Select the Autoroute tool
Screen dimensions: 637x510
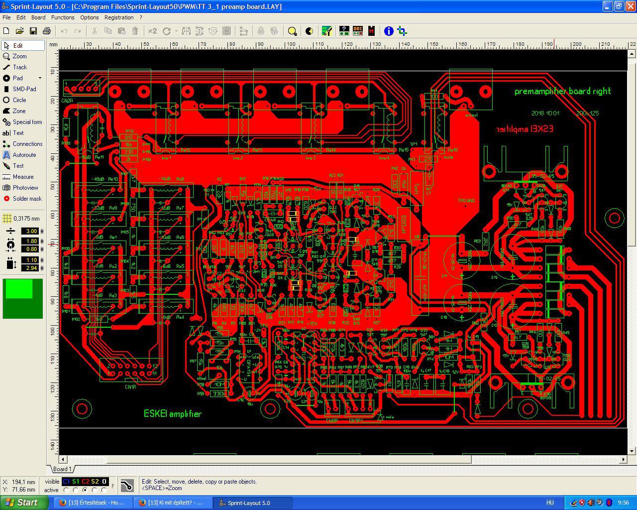click(23, 155)
